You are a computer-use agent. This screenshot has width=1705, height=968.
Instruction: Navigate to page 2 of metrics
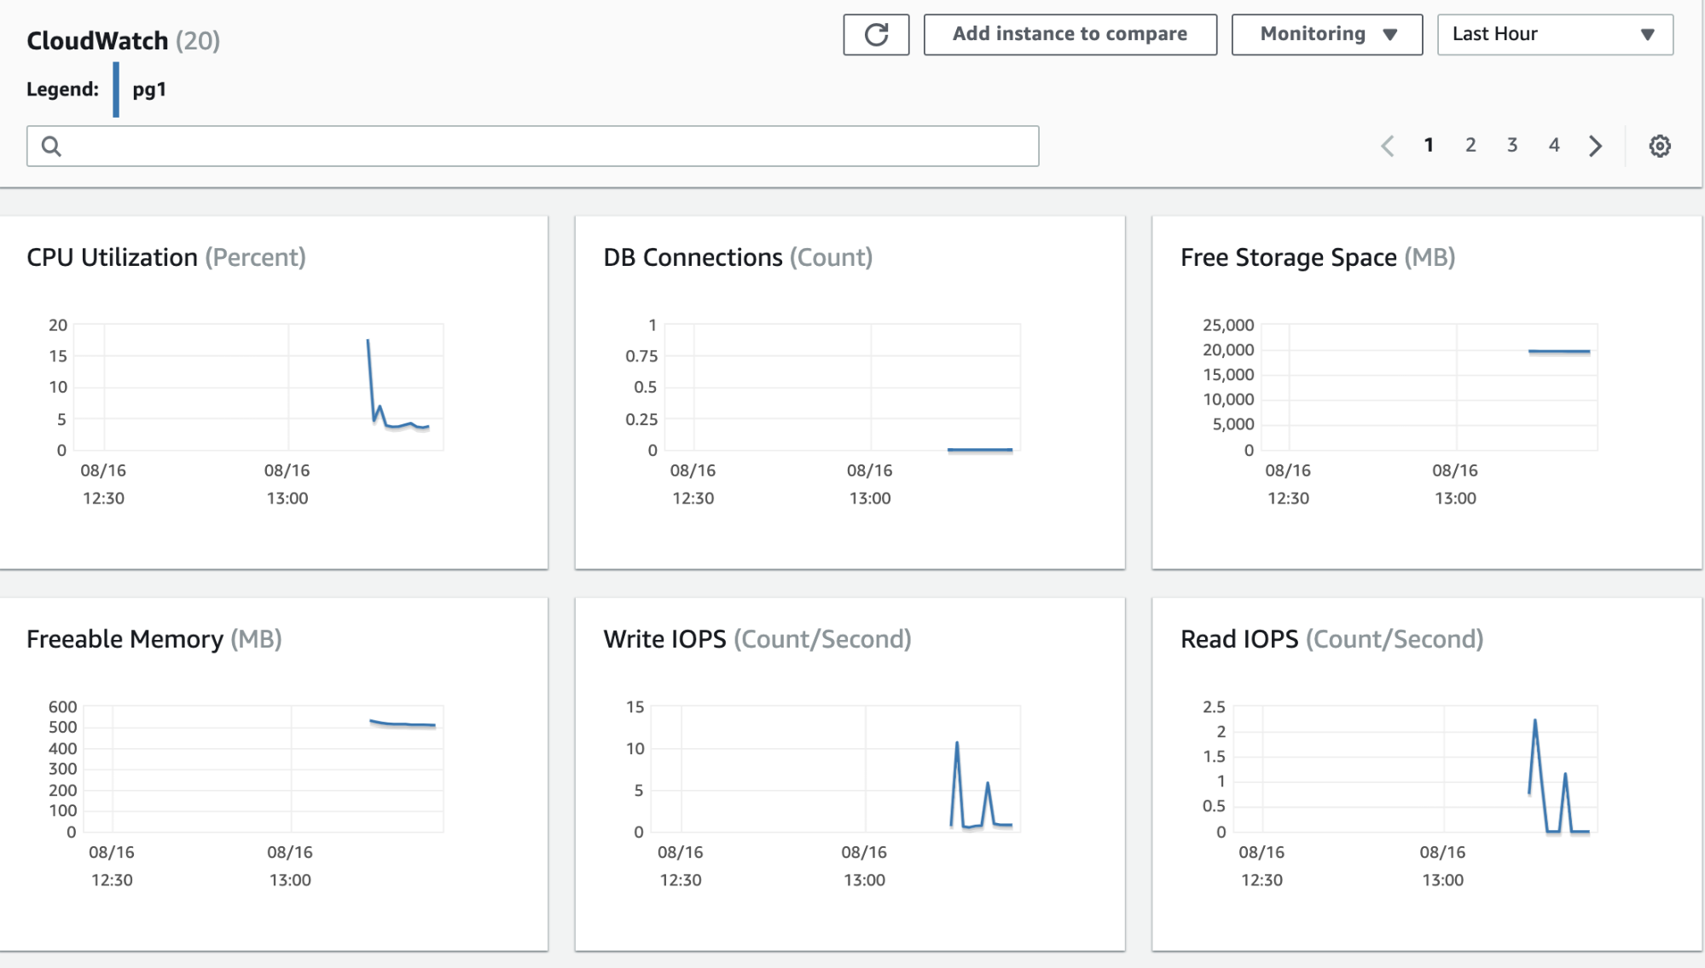1470,145
